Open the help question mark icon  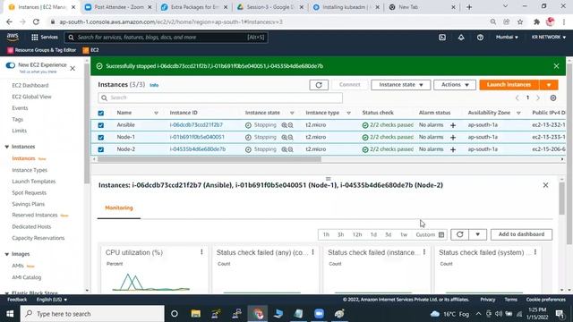480,38
